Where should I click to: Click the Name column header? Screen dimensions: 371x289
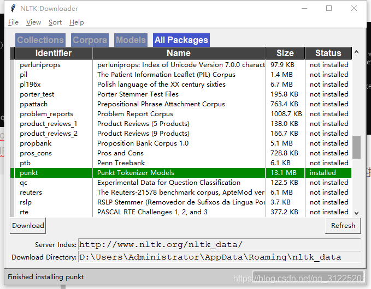click(x=179, y=53)
